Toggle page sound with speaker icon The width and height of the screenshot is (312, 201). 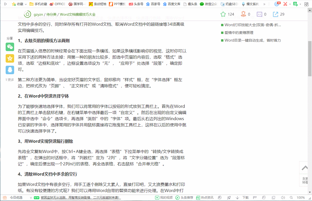[283, 198]
